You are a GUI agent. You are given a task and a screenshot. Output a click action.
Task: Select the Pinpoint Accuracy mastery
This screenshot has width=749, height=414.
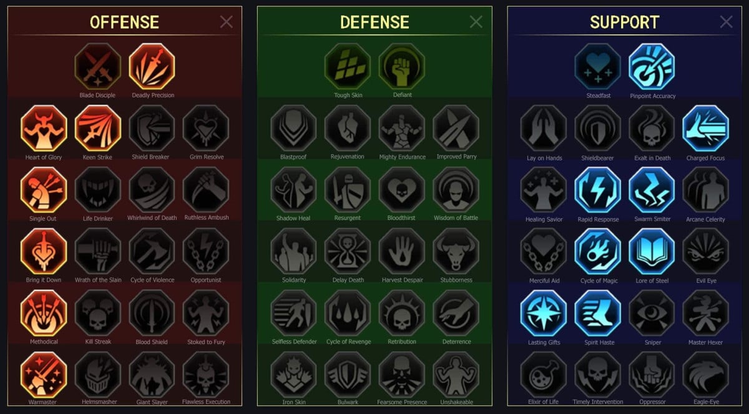tap(652, 66)
